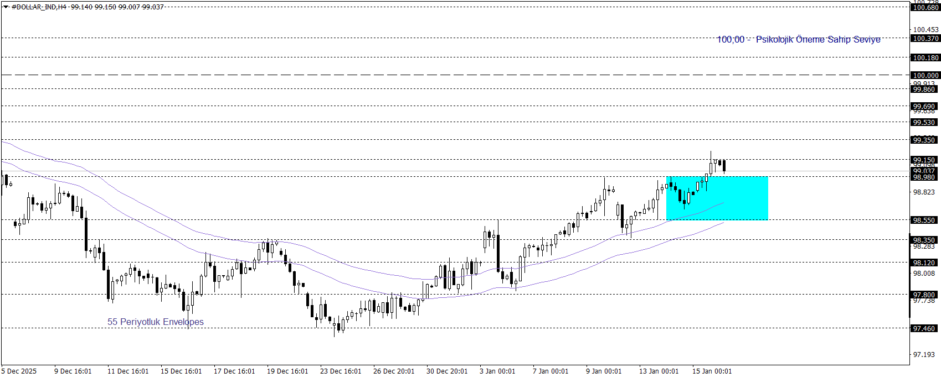Screen dimensions: 941x378
Task: Click the 17 Dec 16:01 time label
Action: click(234, 371)
